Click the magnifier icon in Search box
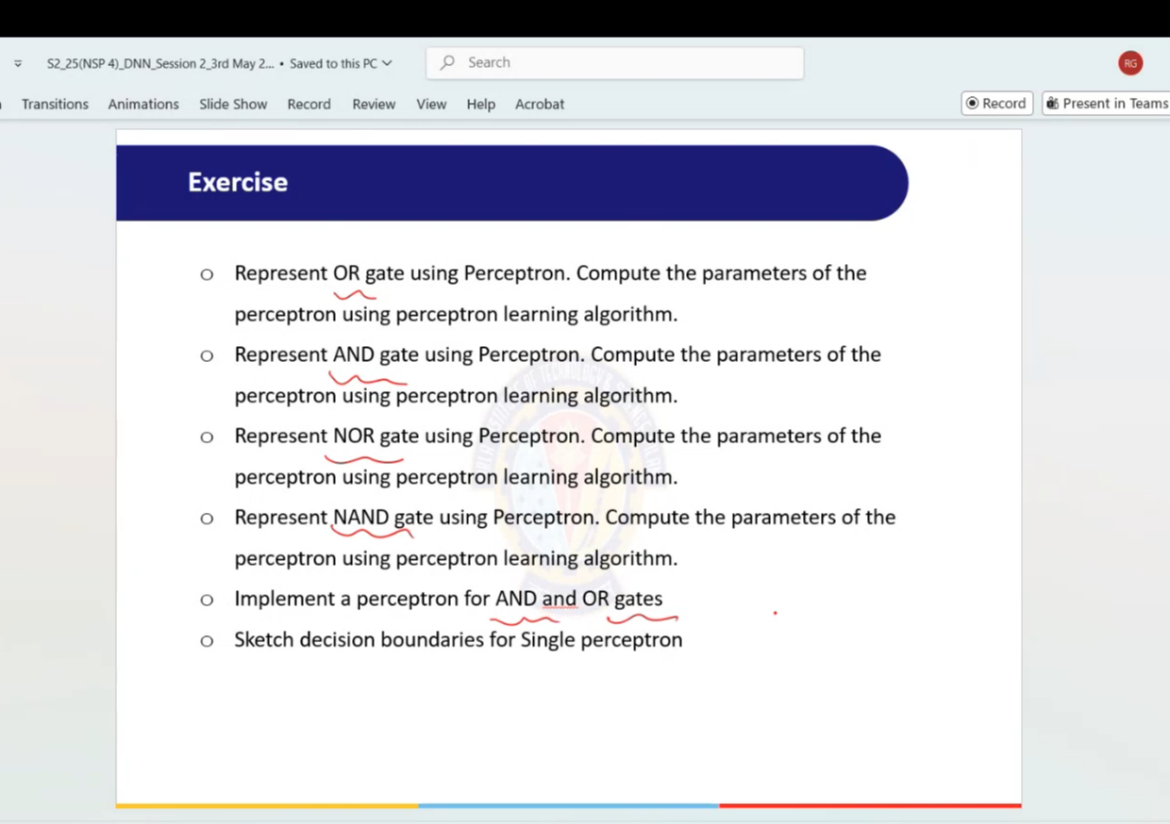 coord(447,62)
